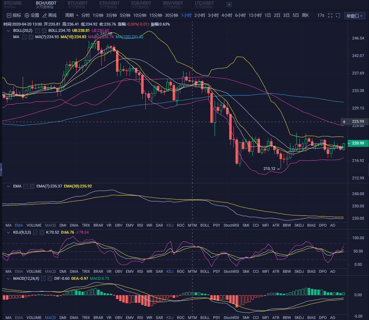
Task: Collapse the BOLL indicator row chevron
Action: (x=8, y=31)
